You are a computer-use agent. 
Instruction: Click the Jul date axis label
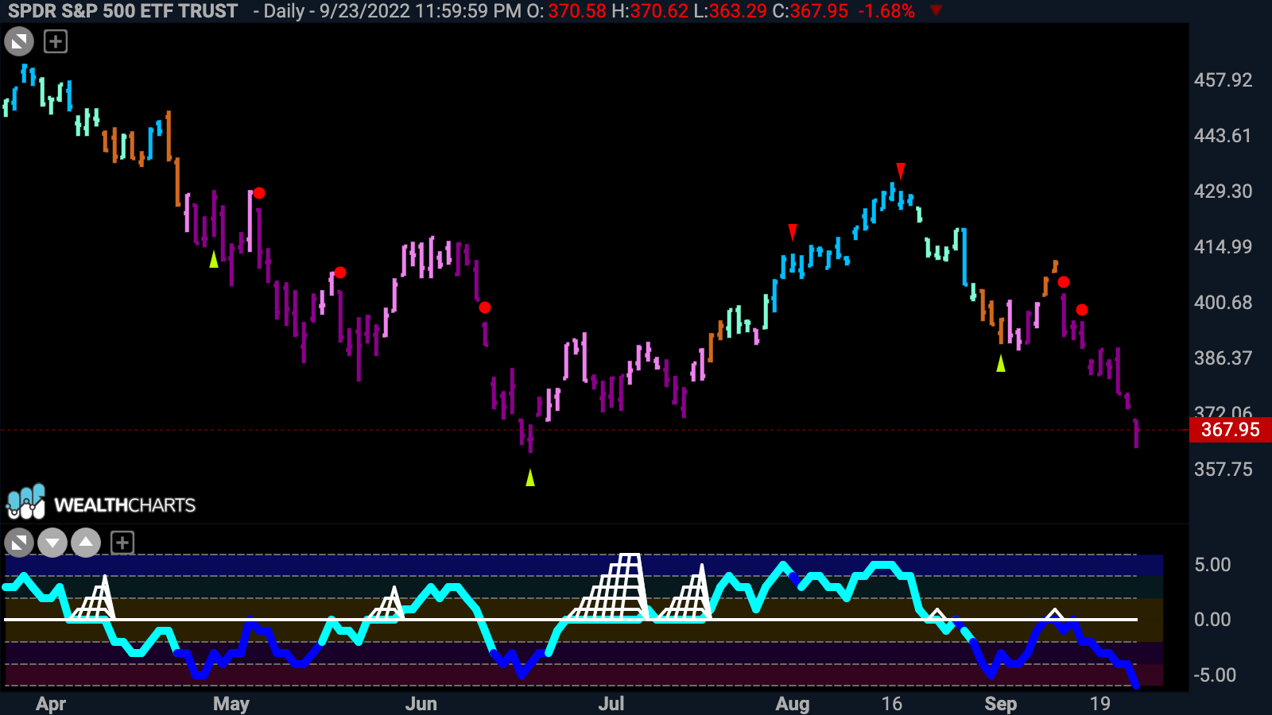611,704
